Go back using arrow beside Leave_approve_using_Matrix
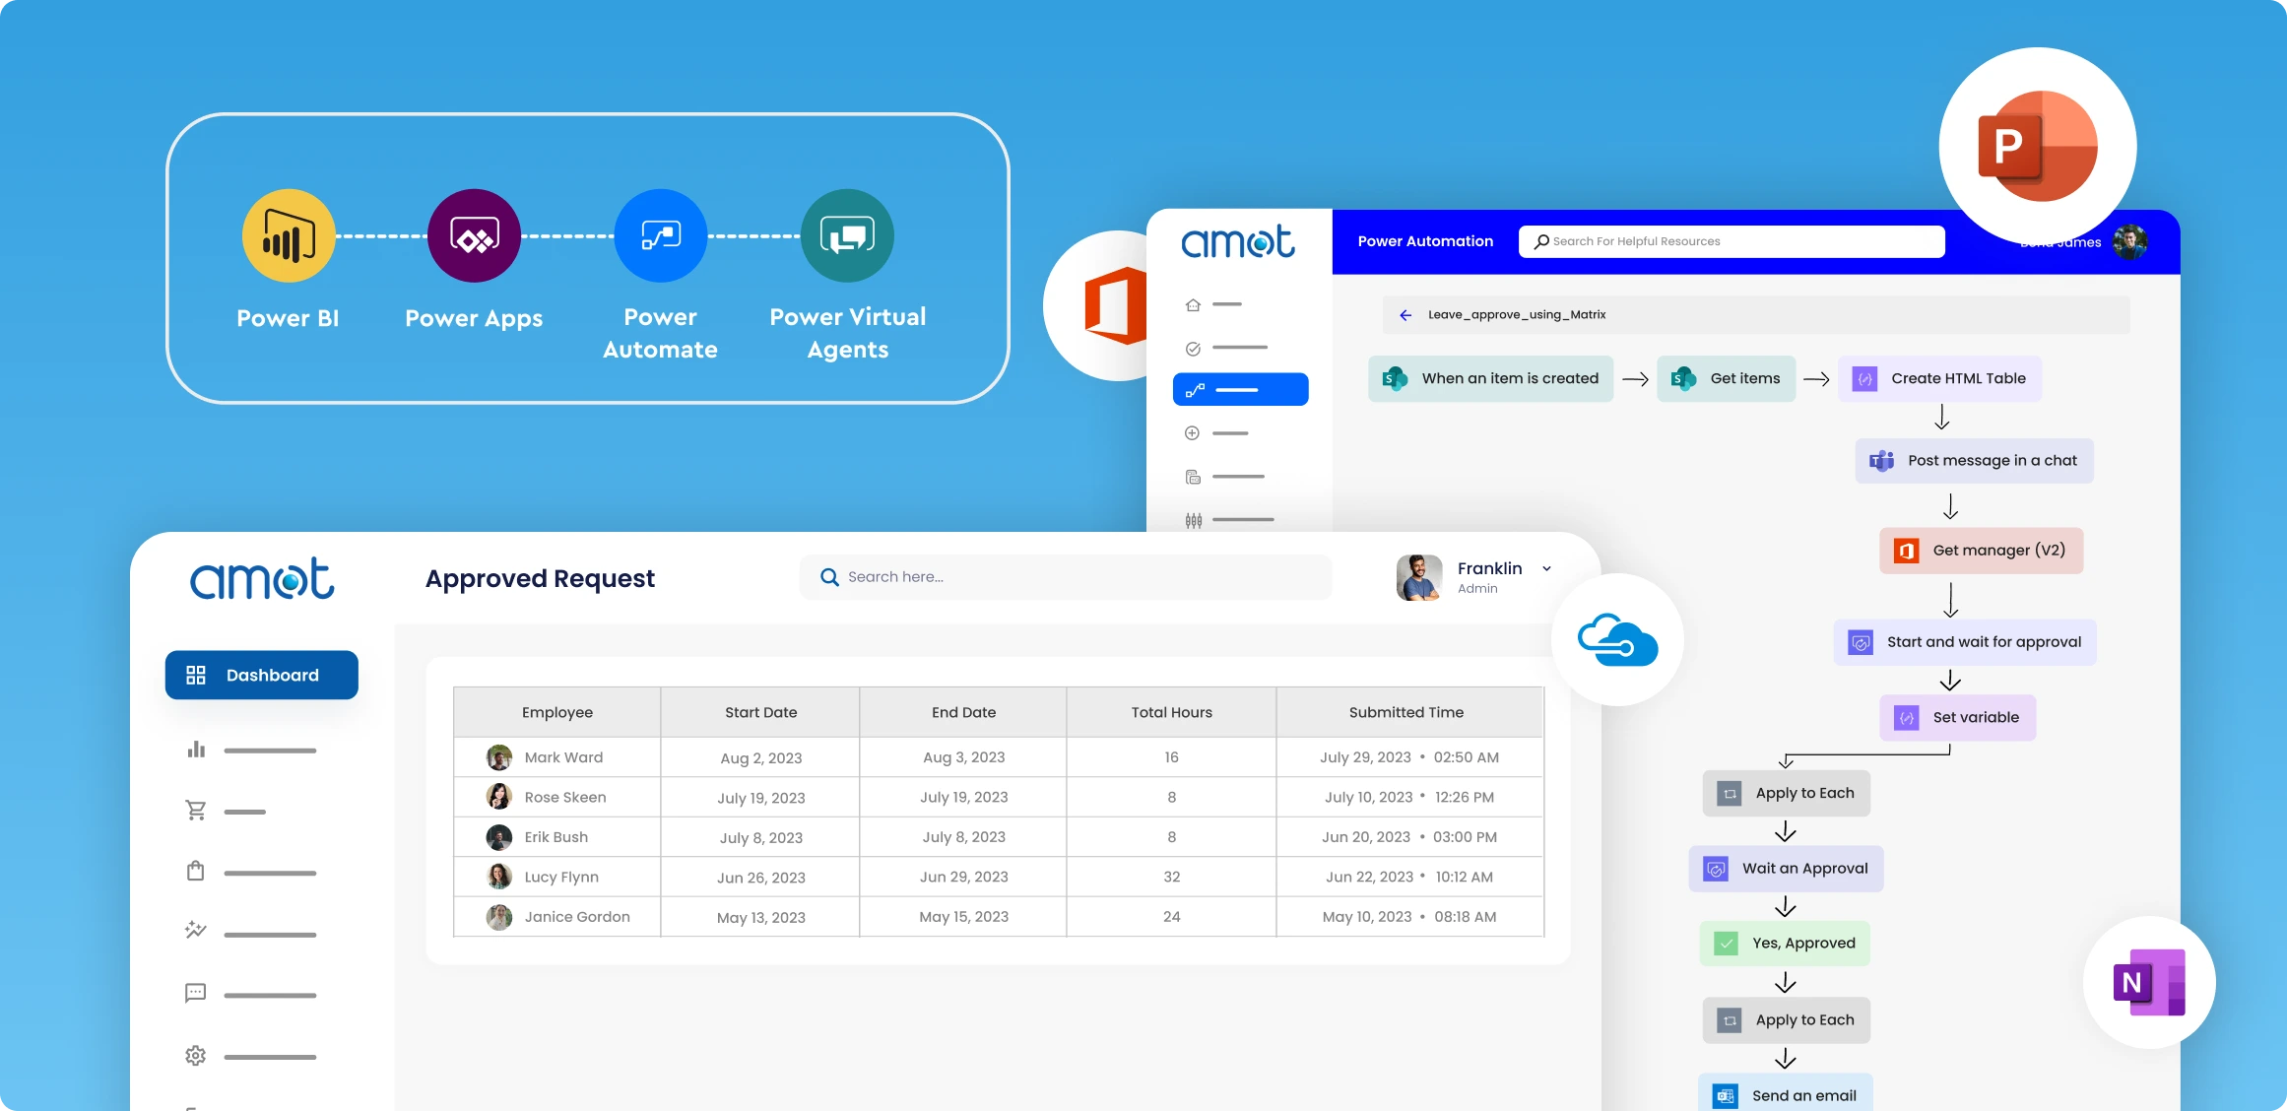The image size is (2287, 1111). [x=1405, y=315]
